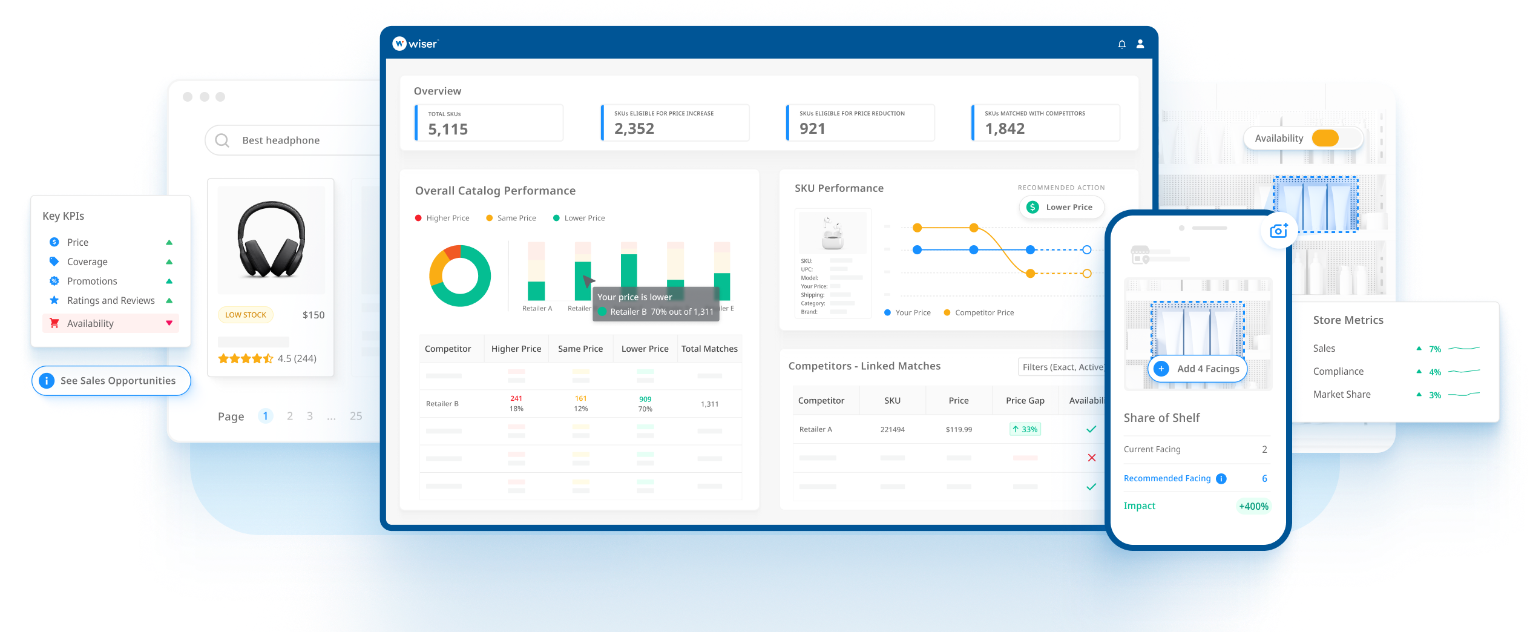Viewport: 1530px width, 632px height.
Task: Go to page 2
Action: click(290, 416)
